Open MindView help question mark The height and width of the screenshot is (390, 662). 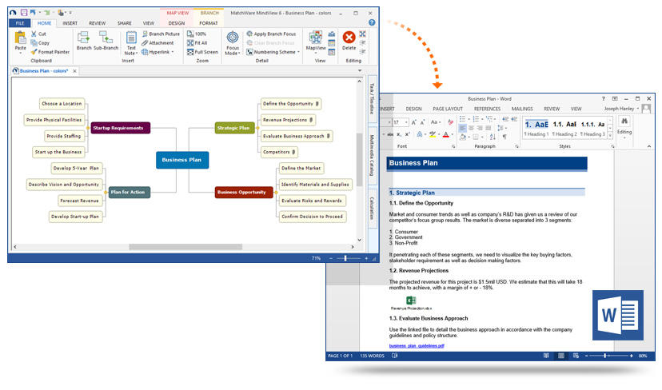[372, 22]
